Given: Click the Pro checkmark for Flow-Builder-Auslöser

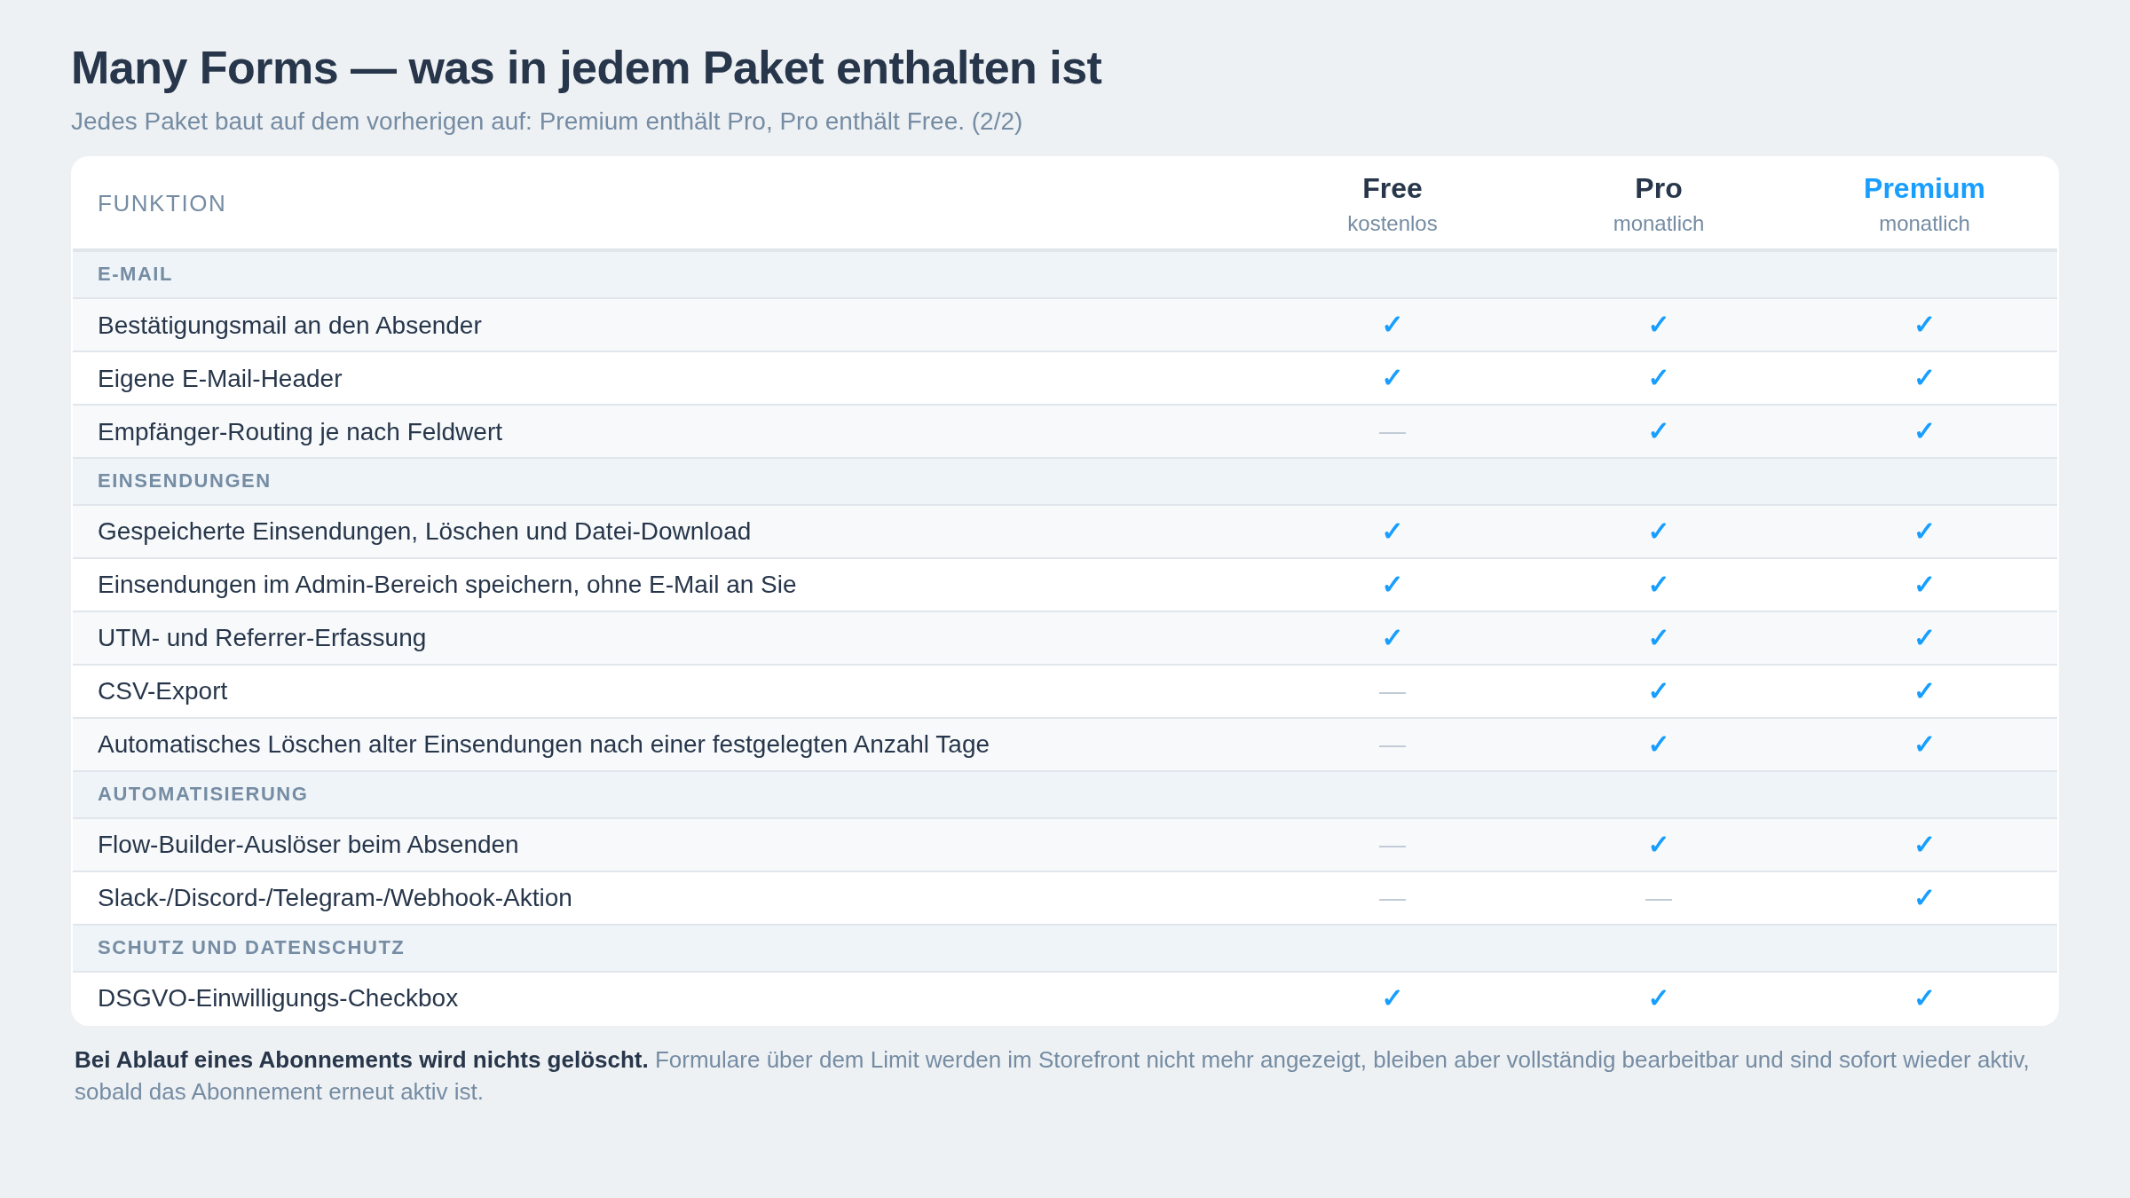Looking at the screenshot, I should (x=1658, y=845).
